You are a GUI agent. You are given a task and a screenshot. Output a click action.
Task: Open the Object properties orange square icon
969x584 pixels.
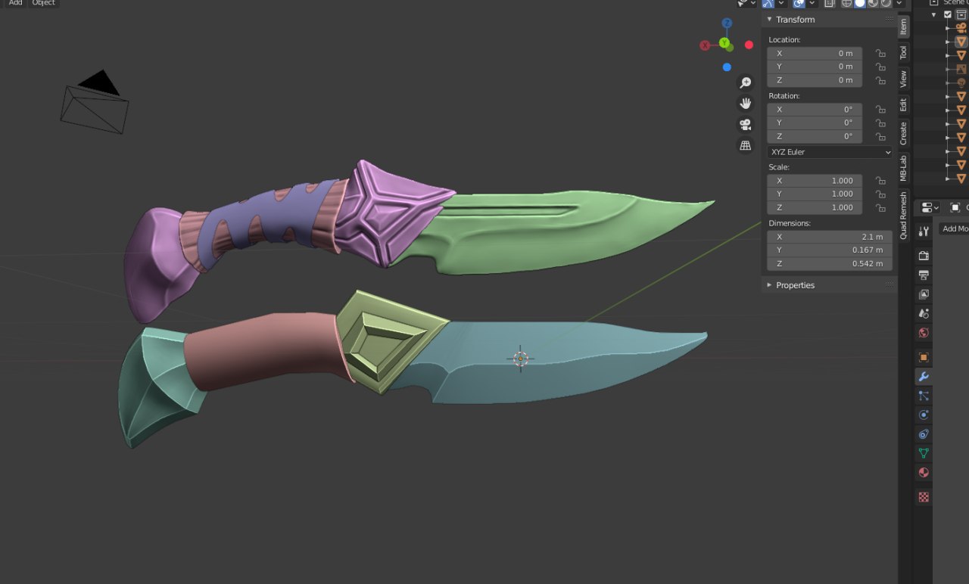click(923, 357)
